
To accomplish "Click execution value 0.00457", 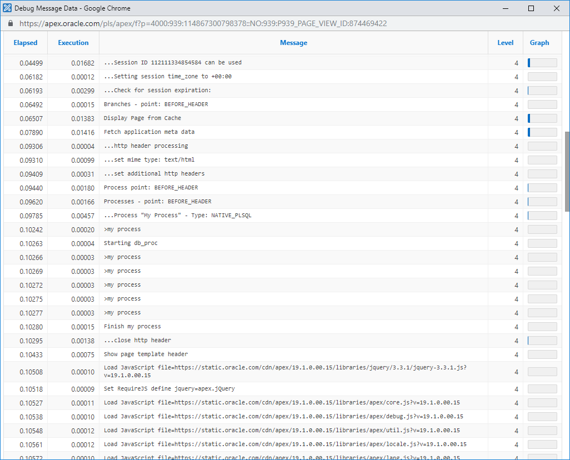I will 83,216.
